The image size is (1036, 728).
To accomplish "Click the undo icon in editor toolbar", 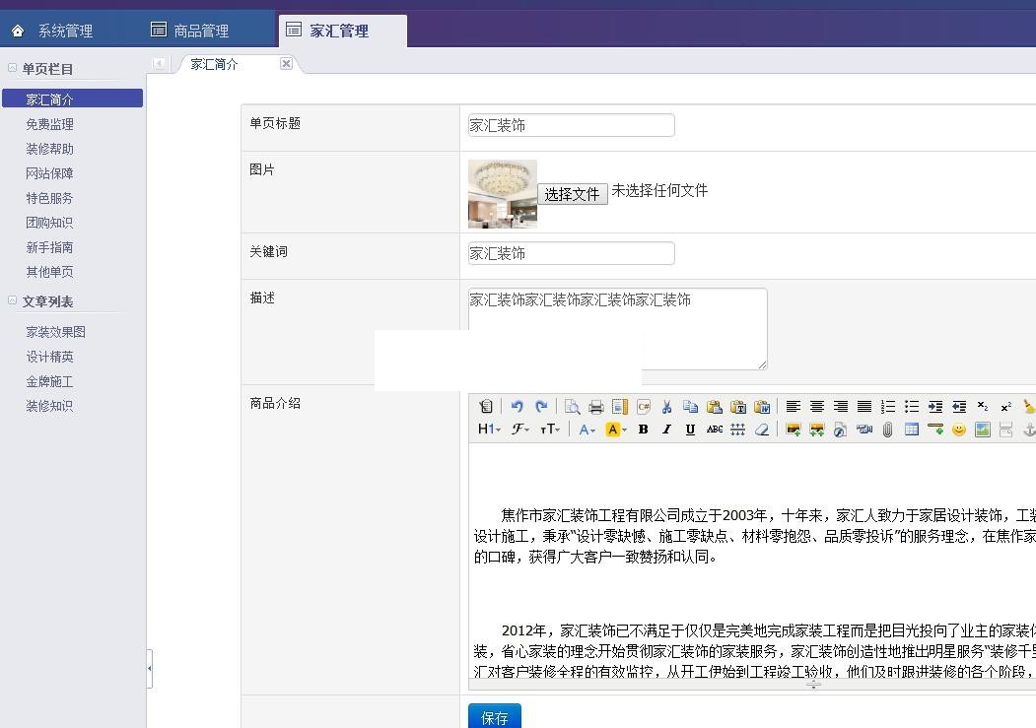I will click(x=517, y=407).
